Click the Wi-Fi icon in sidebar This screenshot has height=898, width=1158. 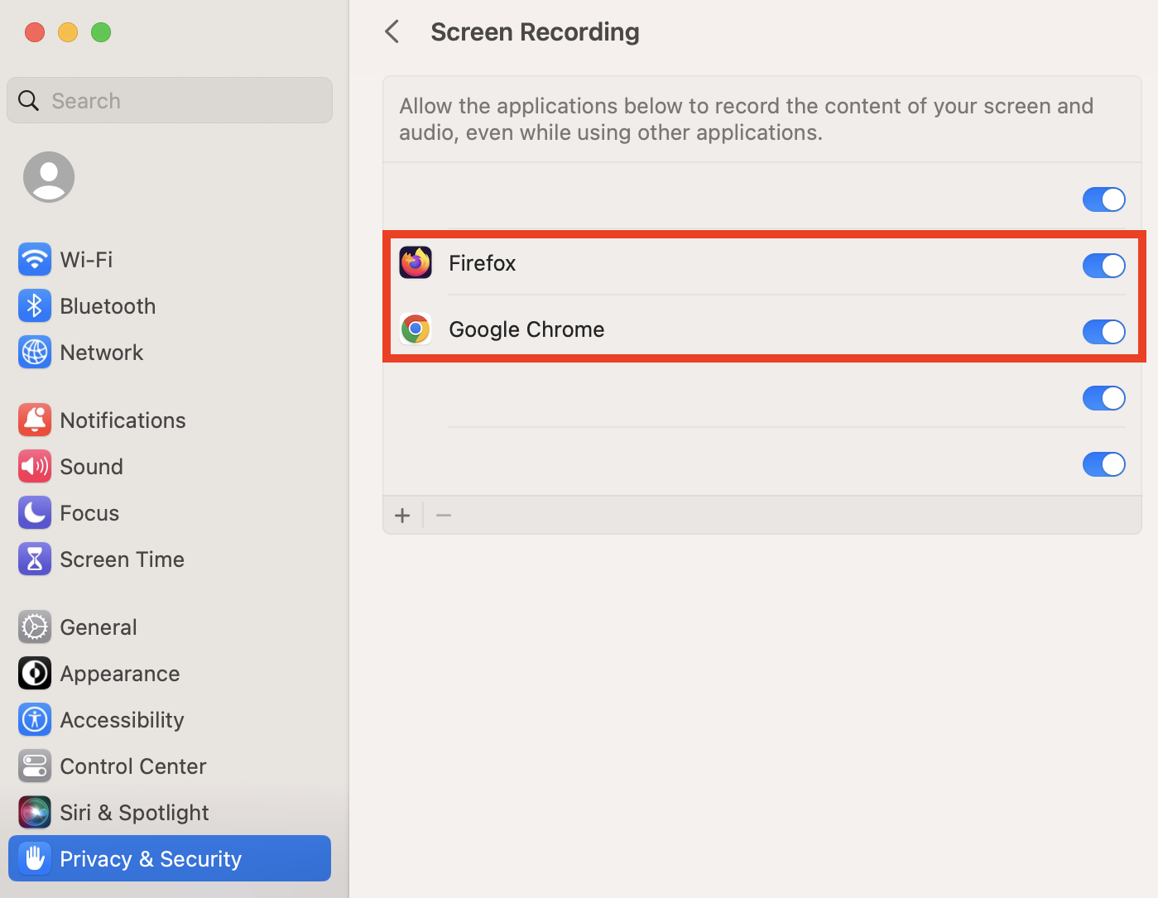[35, 260]
